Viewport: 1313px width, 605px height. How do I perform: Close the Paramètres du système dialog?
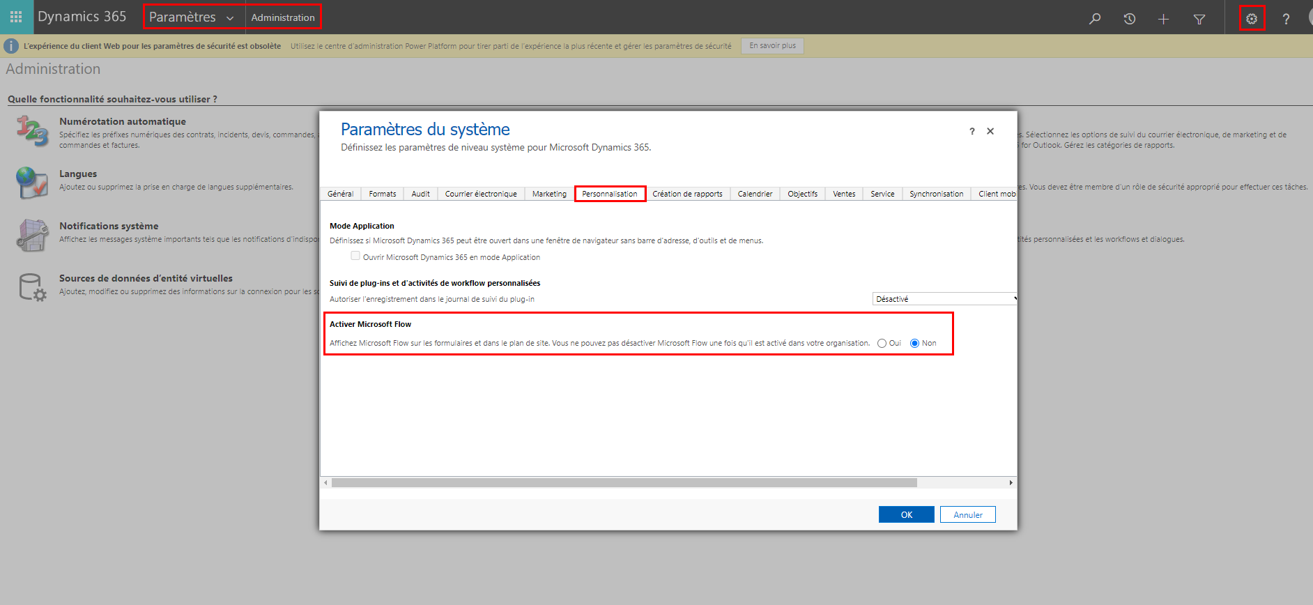(990, 131)
